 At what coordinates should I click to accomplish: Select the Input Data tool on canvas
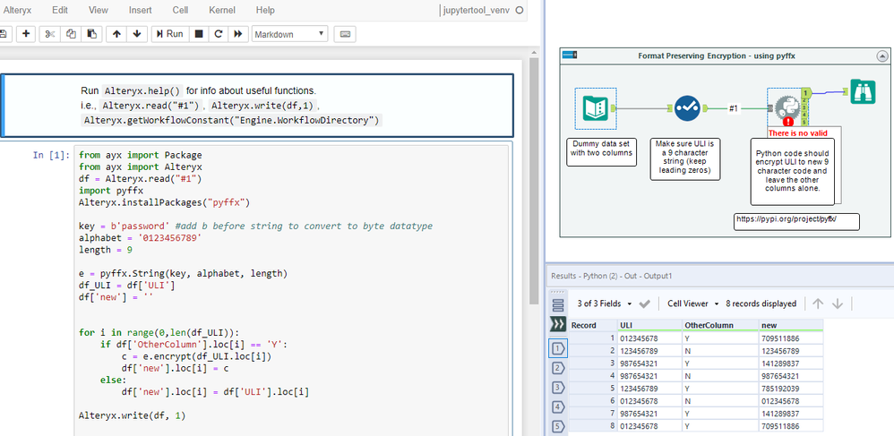[595, 107]
